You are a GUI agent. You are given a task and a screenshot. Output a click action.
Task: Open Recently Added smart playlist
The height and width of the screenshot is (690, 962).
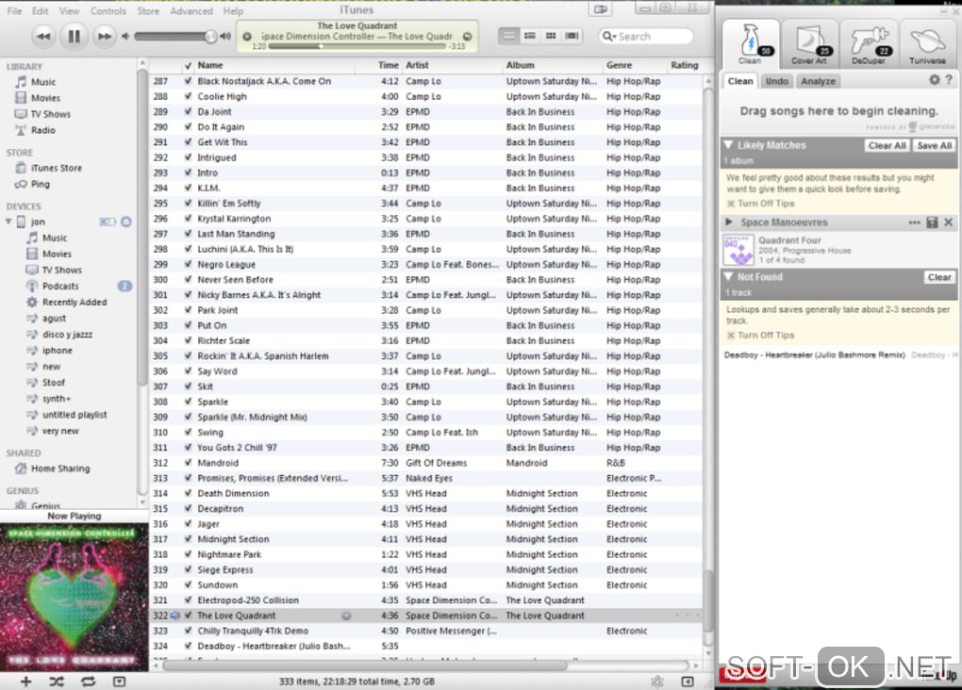point(75,303)
